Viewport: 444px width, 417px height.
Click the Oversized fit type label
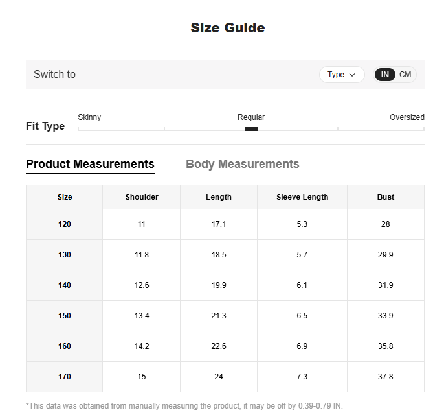click(x=407, y=117)
